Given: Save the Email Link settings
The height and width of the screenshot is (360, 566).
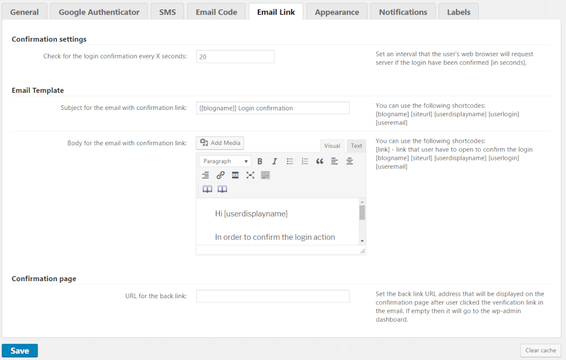Looking at the screenshot, I should (20, 351).
